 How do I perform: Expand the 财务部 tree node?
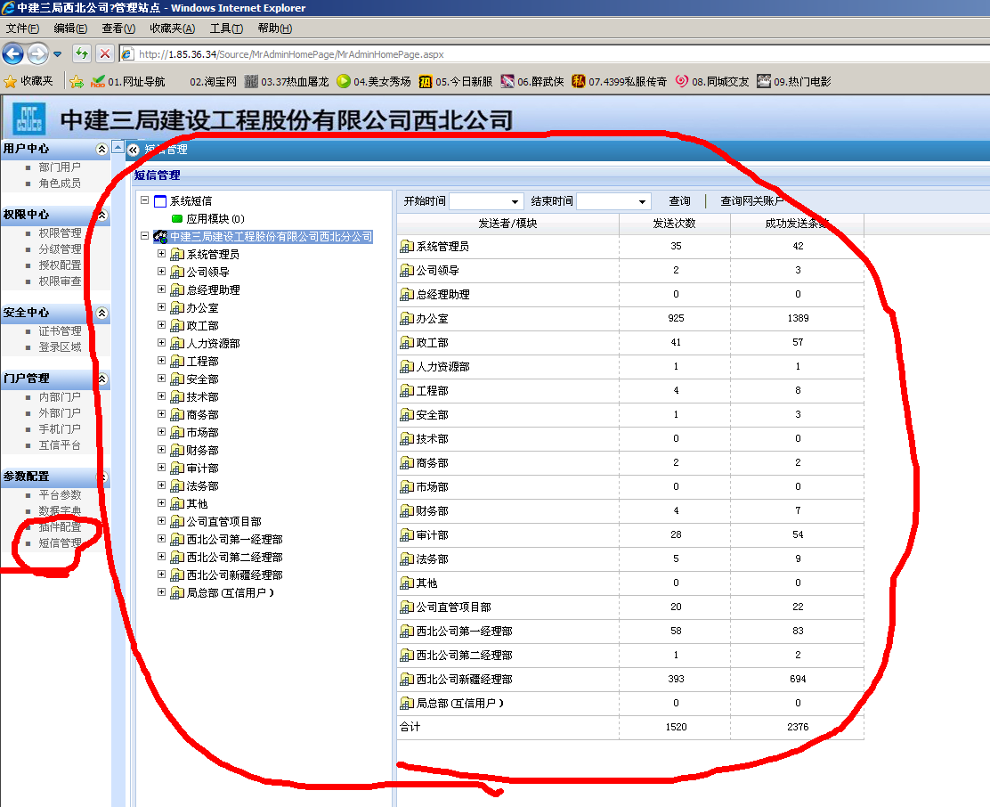[x=162, y=450]
